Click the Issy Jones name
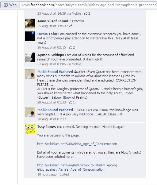The width and height of the screenshot is (157, 185). pyautogui.click(x=46, y=127)
